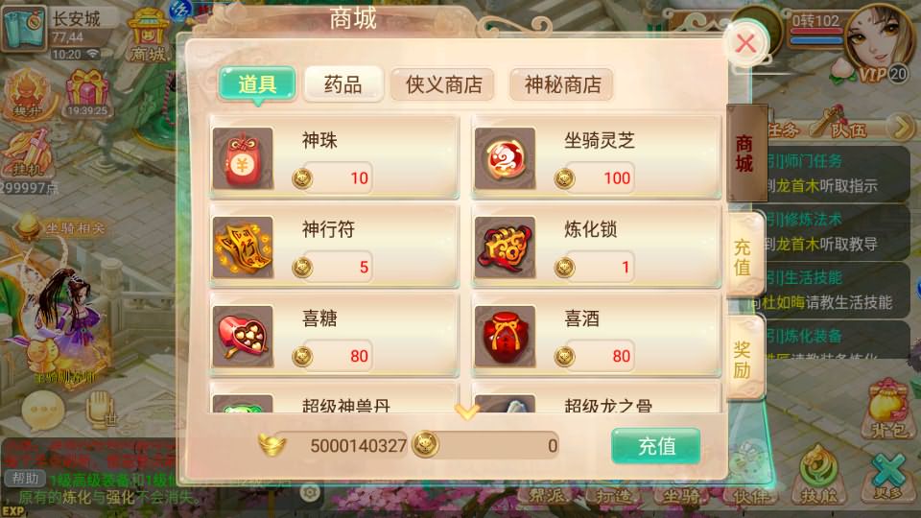Open the 技能 skills icon

coord(818,475)
